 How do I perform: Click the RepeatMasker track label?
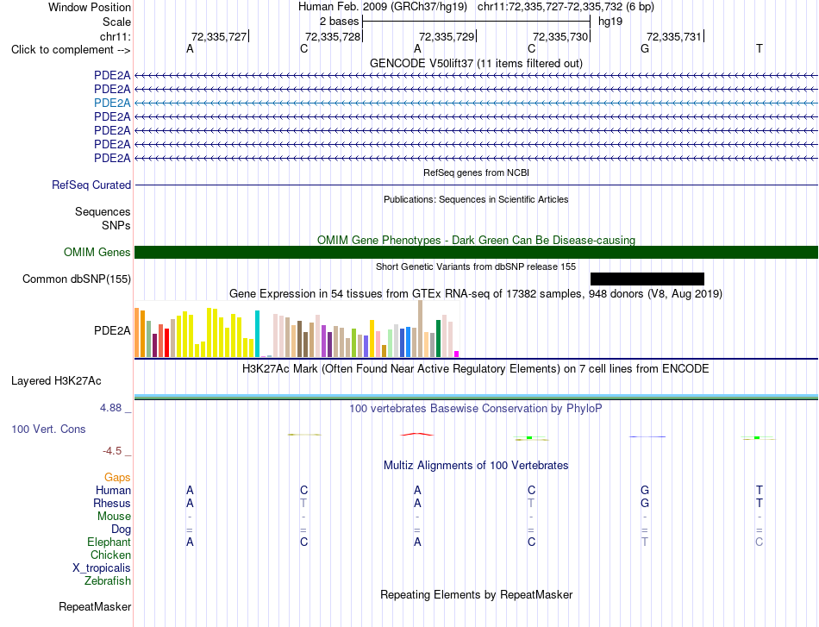[95, 606]
